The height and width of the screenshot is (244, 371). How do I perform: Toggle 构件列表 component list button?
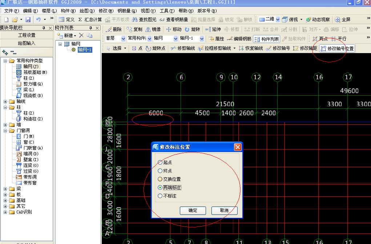[x=267, y=39]
